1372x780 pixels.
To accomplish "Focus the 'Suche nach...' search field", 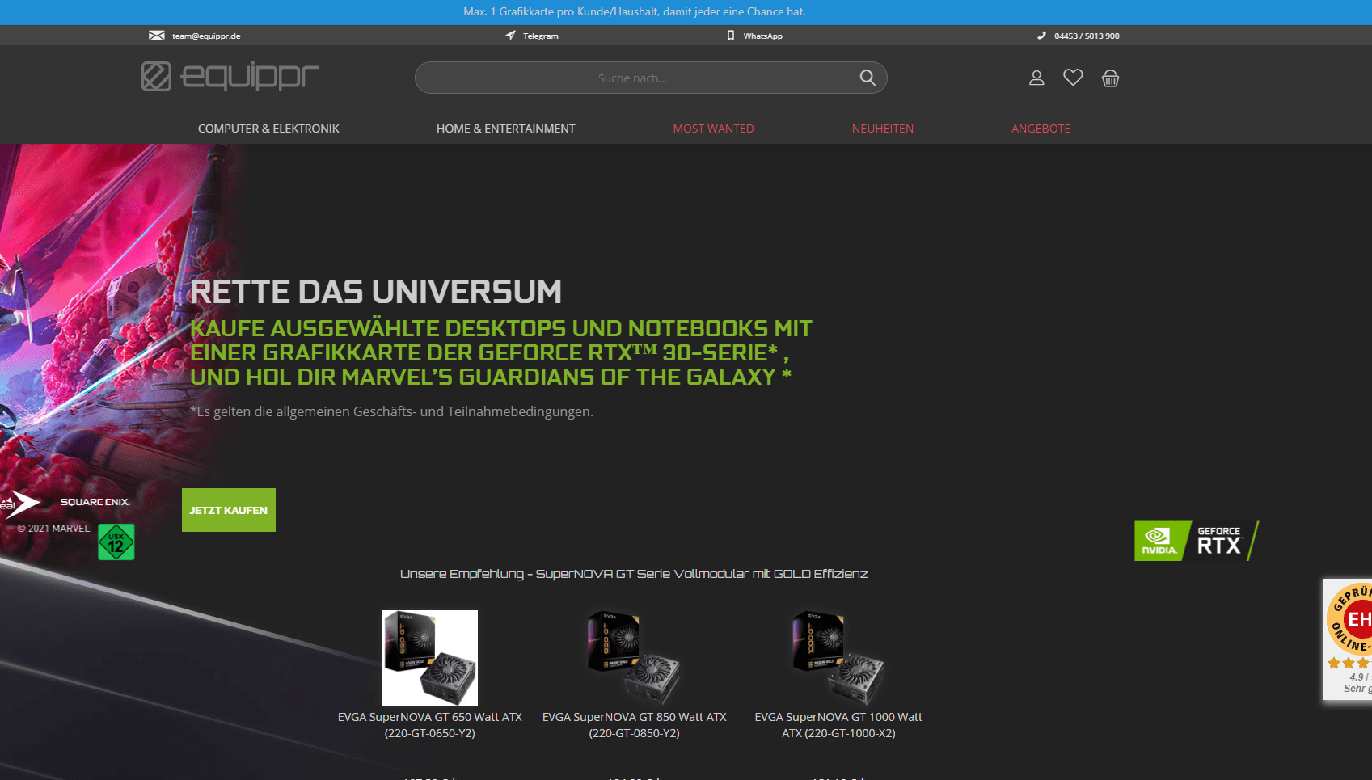I will pos(651,78).
